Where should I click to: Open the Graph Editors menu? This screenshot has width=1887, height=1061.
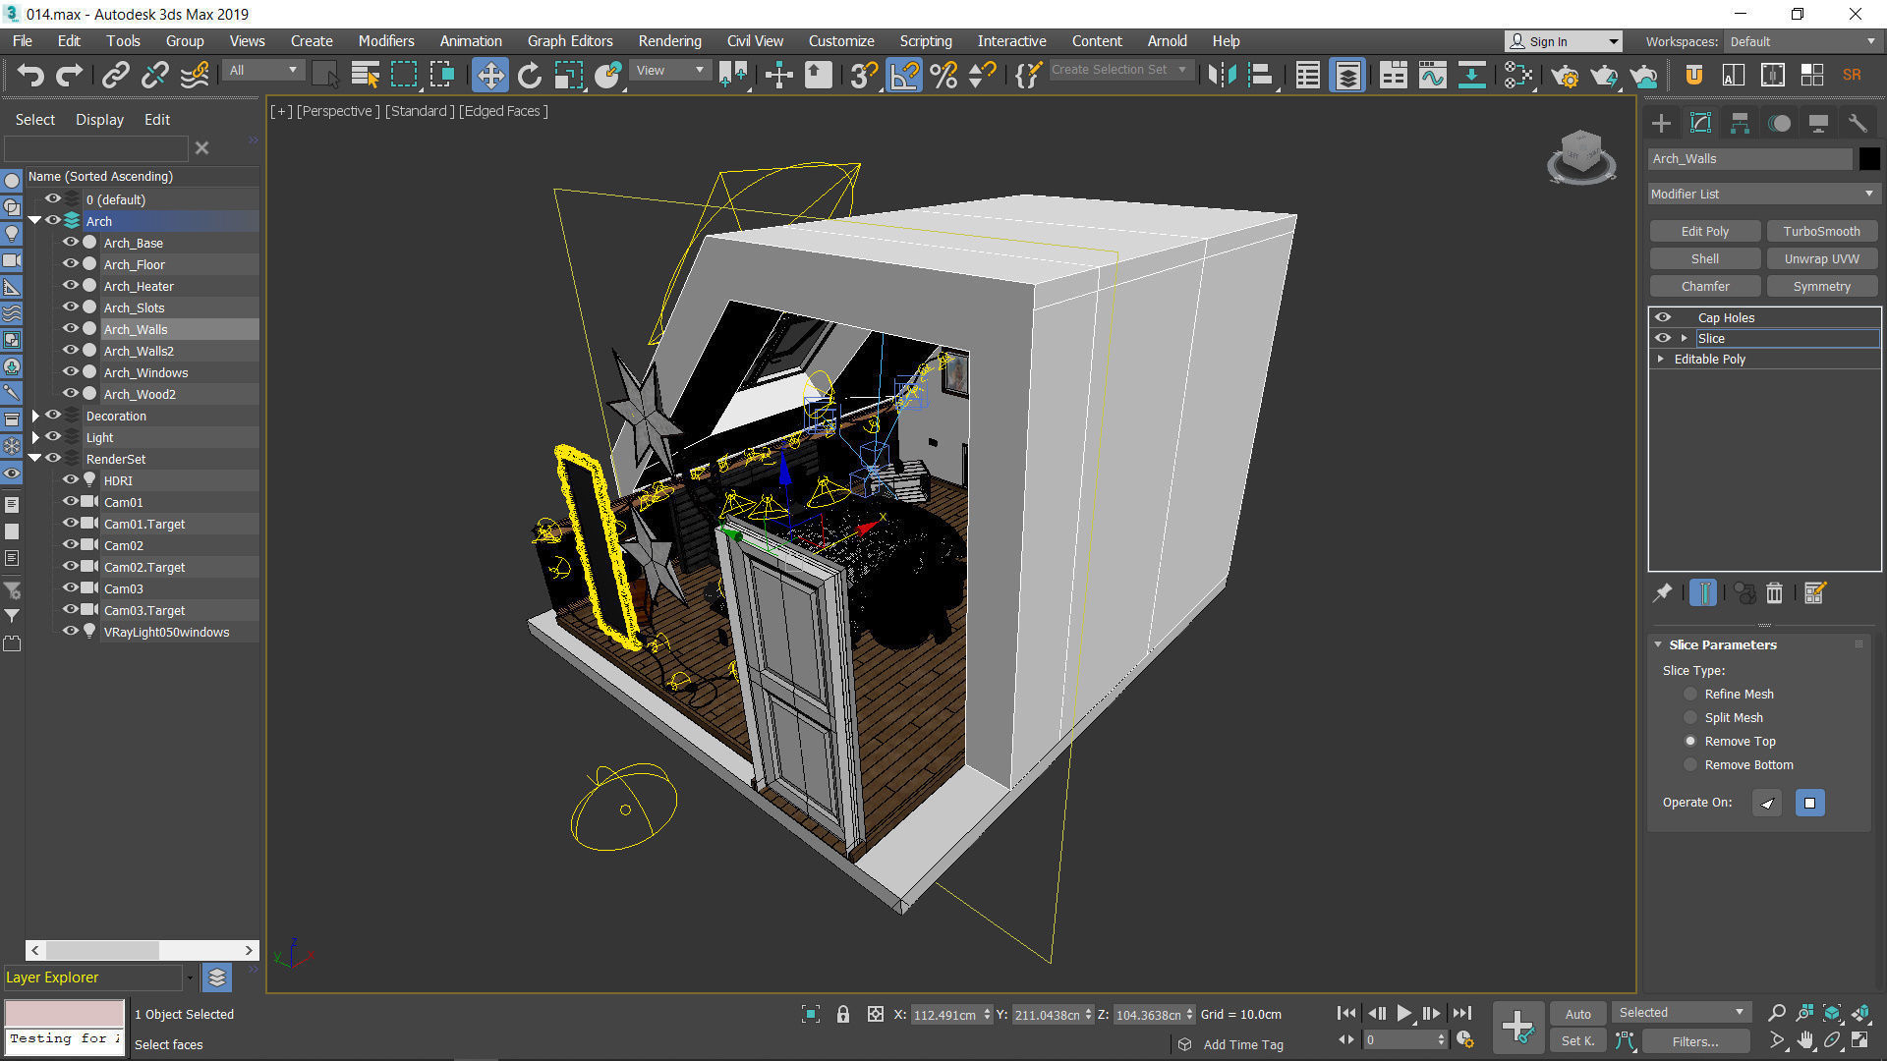(x=569, y=41)
